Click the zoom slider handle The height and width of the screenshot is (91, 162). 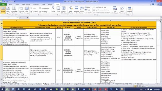pyautogui.click(x=153, y=86)
